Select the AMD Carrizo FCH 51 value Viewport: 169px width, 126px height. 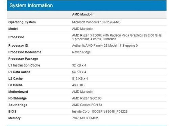(87, 105)
